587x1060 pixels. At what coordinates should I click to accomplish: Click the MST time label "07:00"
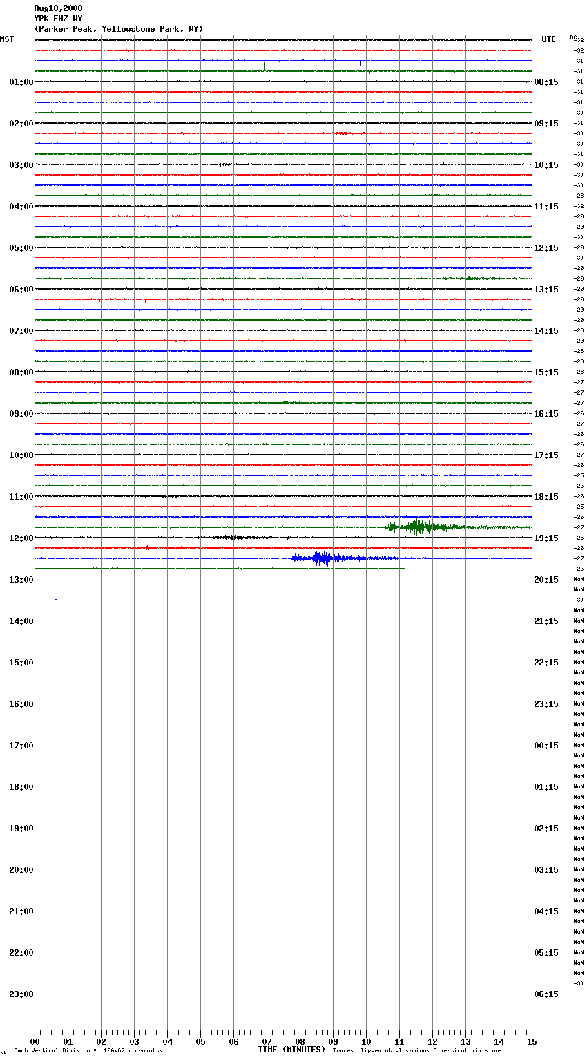point(21,331)
